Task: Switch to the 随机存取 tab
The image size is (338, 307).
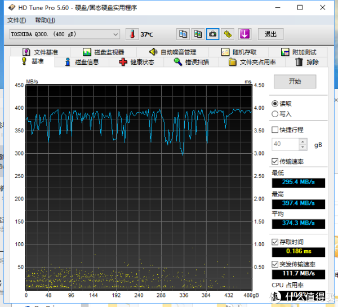Action: point(239,52)
